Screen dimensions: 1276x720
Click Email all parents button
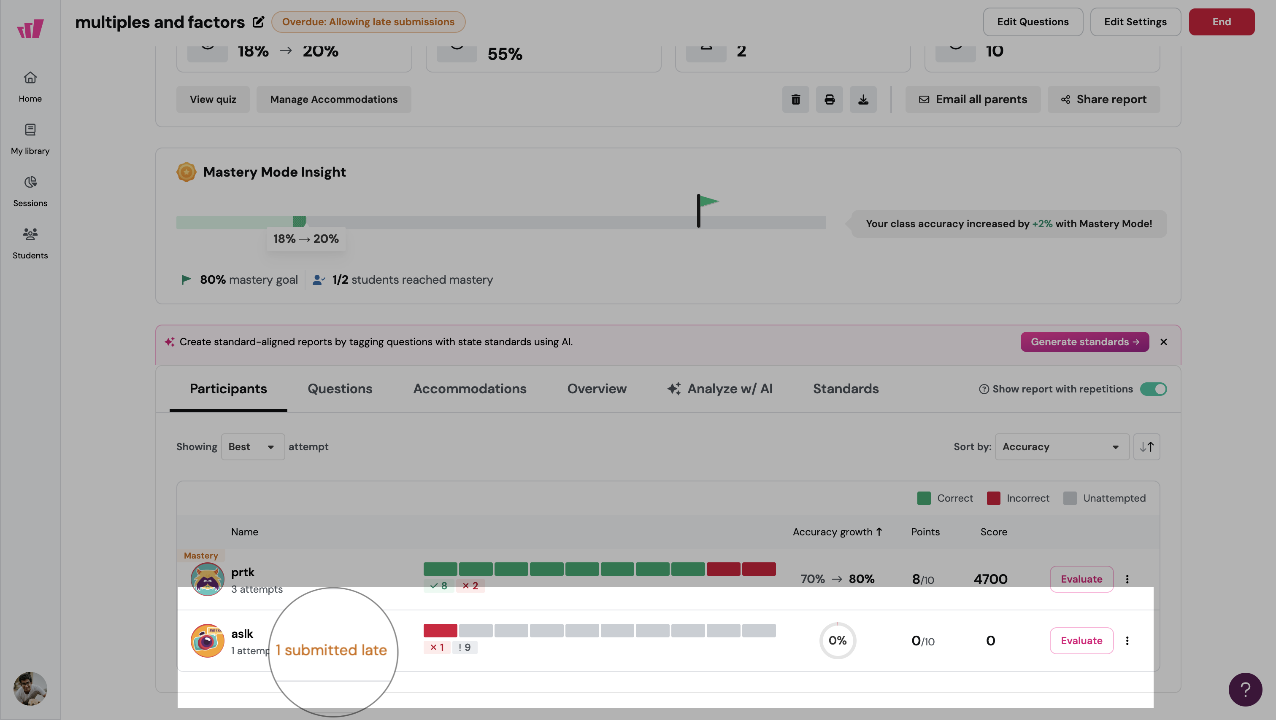point(973,99)
